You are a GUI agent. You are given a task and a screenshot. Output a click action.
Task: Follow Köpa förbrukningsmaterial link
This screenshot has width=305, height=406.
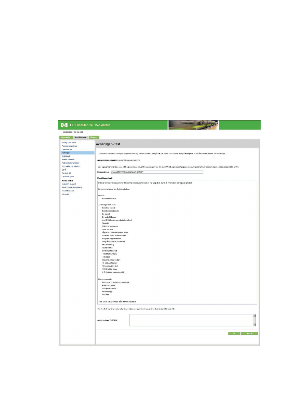(x=72, y=188)
